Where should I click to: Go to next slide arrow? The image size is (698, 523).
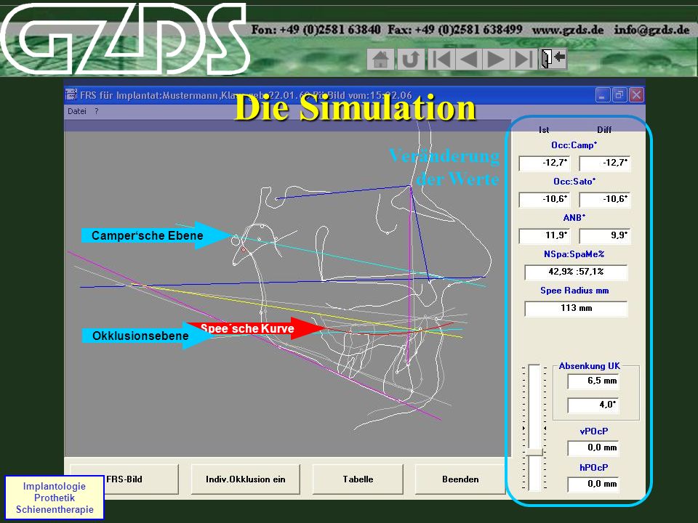pos(495,59)
